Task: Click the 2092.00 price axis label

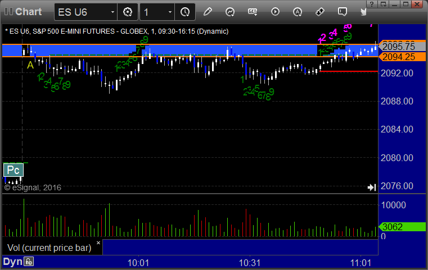Action: tap(397, 73)
